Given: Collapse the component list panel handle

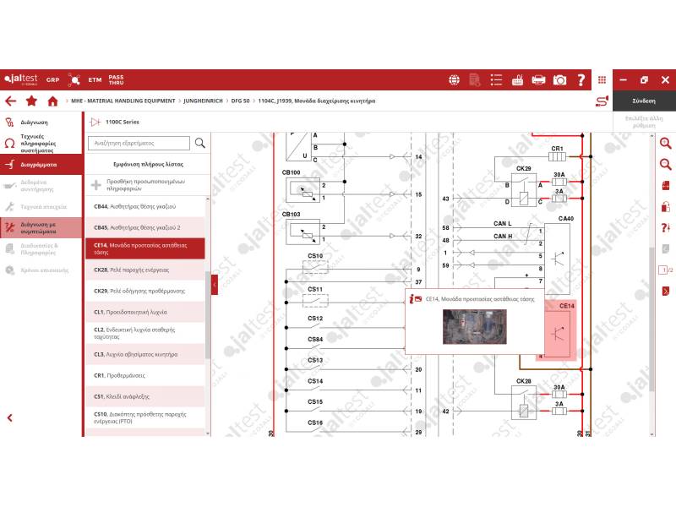Looking at the screenshot, I should tap(215, 285).
